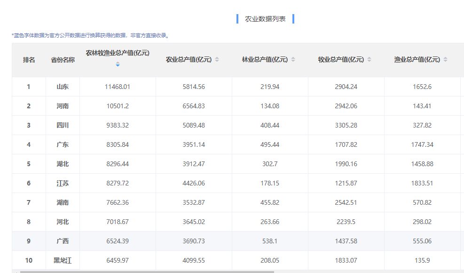Click fishery value 143.41 for 河南
Image resolution: width=464 pixels, height=273 pixels.
422,106
